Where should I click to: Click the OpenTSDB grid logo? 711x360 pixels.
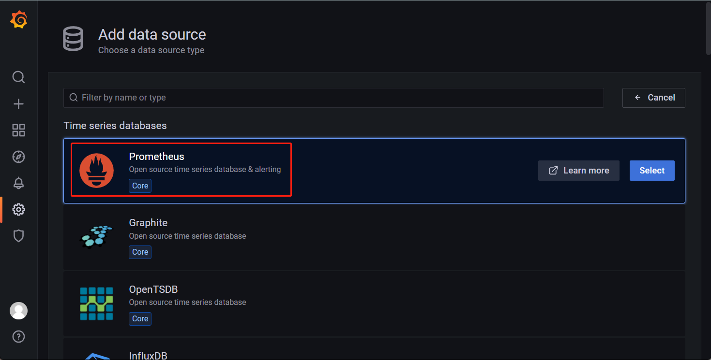click(96, 303)
